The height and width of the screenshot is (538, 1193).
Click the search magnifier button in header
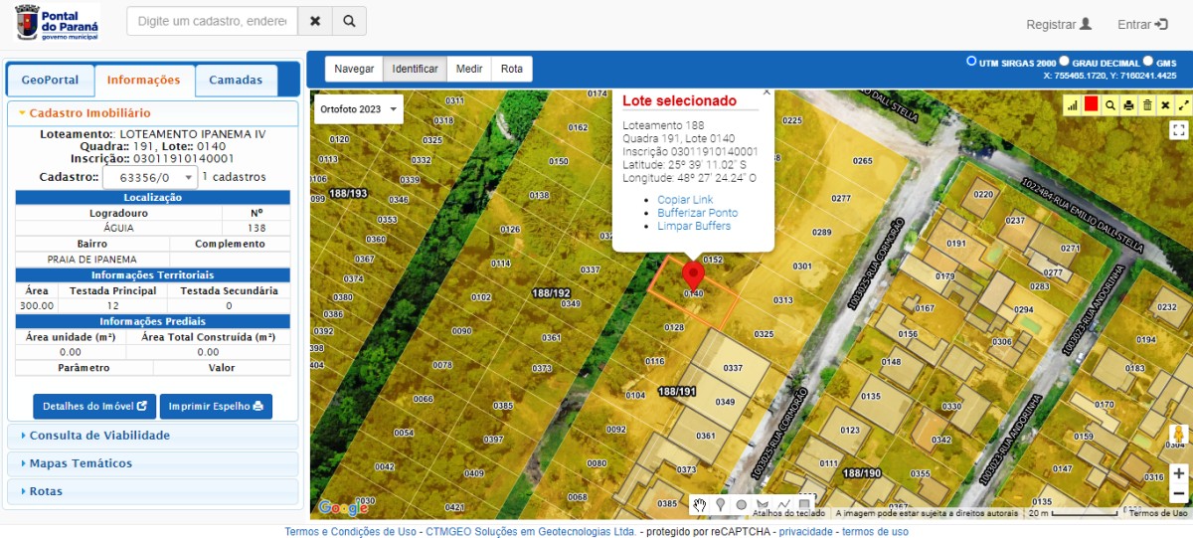click(x=349, y=21)
